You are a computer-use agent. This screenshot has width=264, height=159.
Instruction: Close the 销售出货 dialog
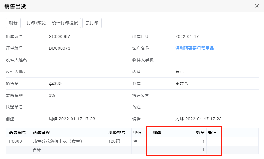(x=257, y=6)
